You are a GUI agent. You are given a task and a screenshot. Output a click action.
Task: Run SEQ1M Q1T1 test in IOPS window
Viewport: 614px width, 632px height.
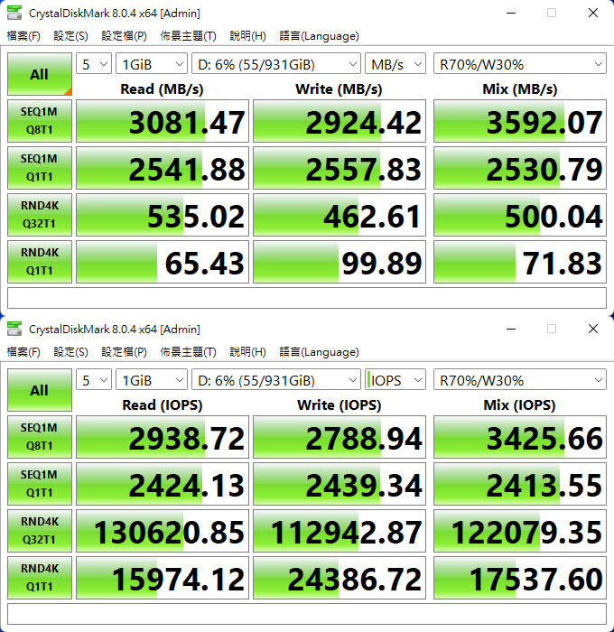40,484
